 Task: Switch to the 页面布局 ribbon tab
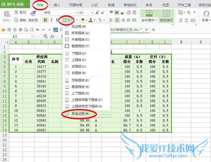76,5
